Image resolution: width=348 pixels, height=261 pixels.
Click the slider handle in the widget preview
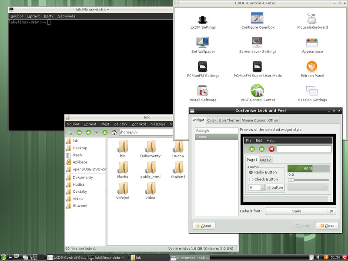point(291,180)
